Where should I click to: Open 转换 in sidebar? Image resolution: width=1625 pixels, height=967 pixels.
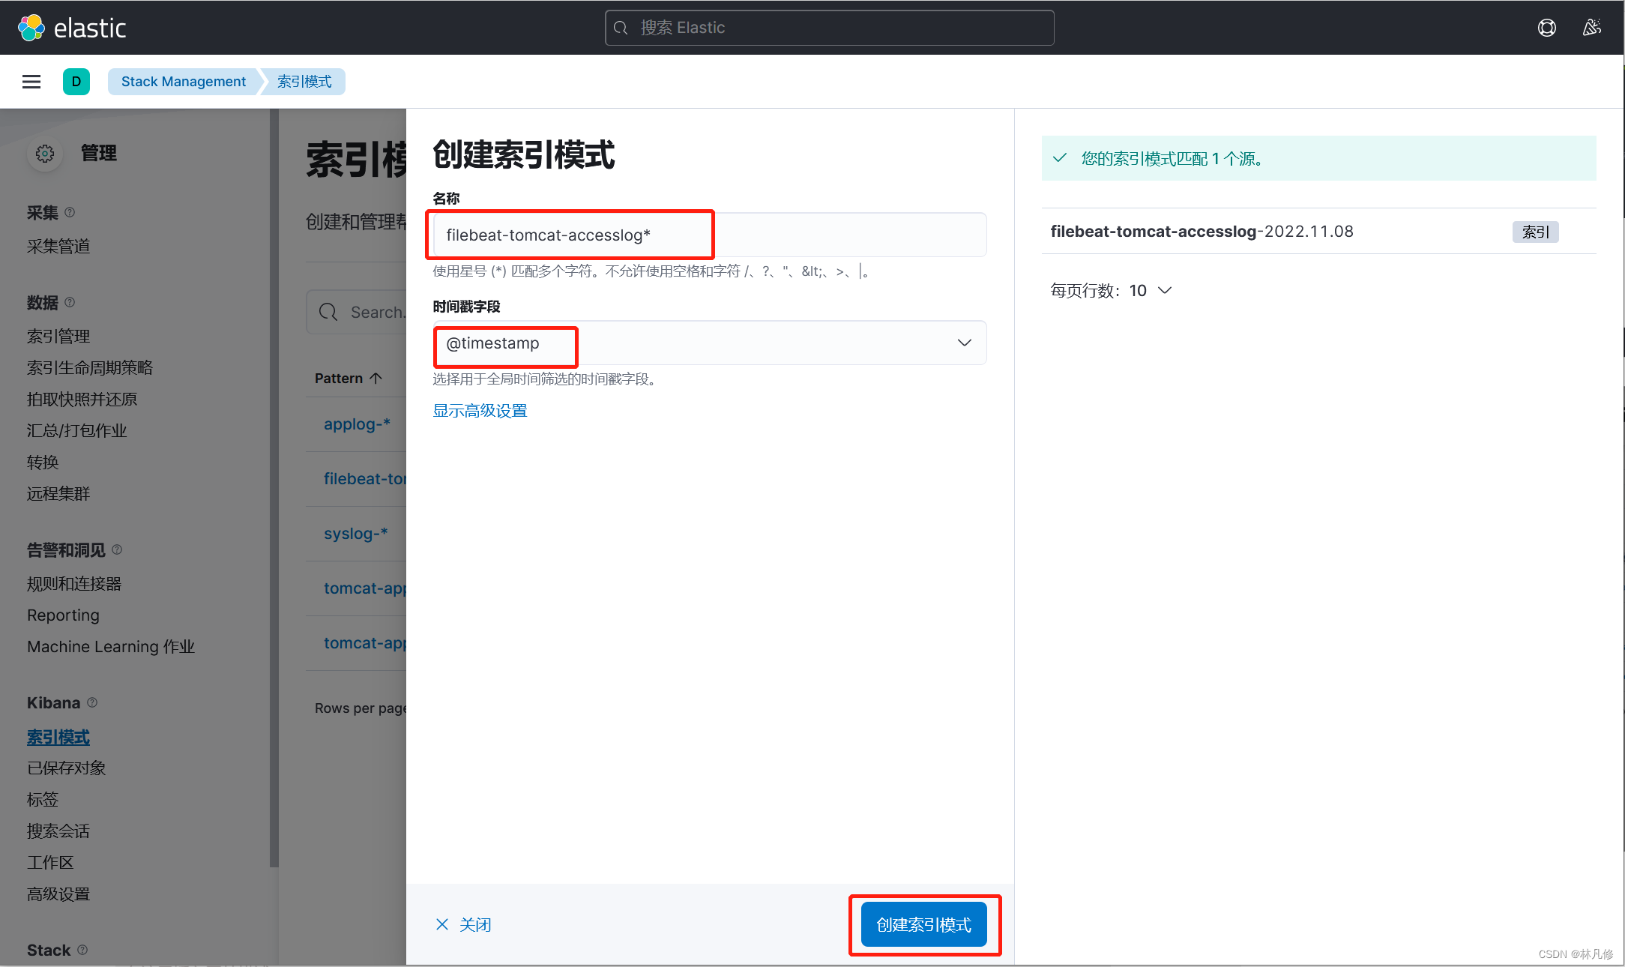click(x=43, y=462)
